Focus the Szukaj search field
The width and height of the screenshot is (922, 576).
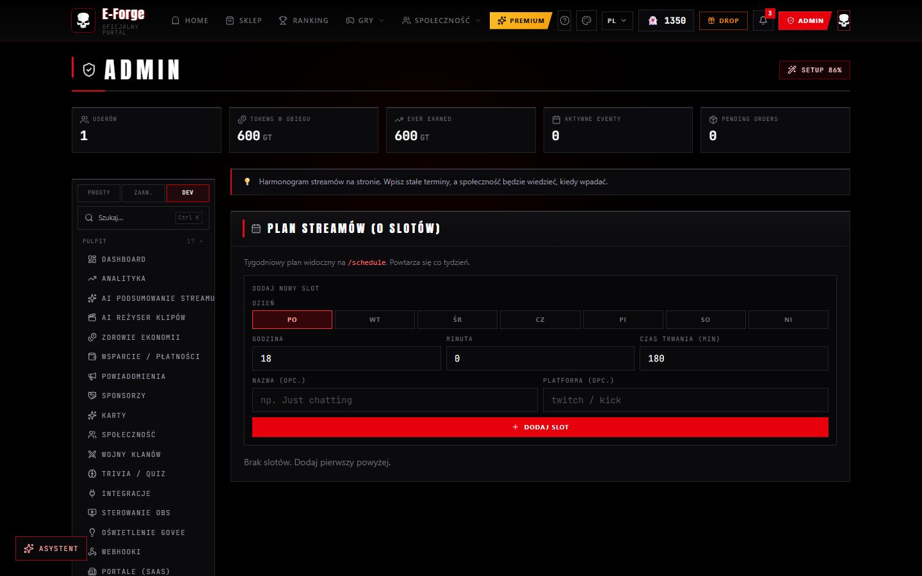coord(143,218)
